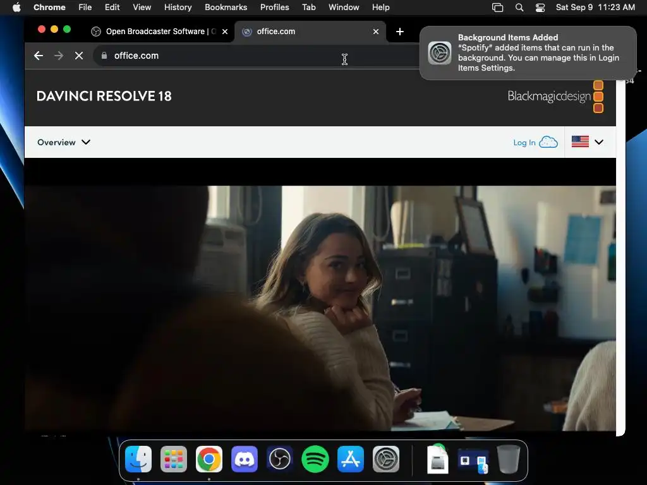The height and width of the screenshot is (485, 647).
Task: Click the Background Items Added notification
Action: pos(528,53)
